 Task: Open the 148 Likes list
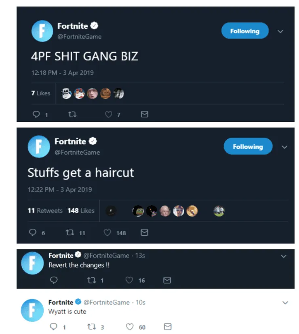[81, 211]
